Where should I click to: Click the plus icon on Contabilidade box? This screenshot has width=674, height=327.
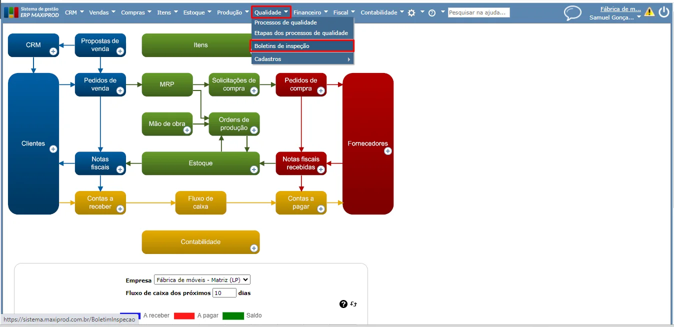[x=254, y=248]
